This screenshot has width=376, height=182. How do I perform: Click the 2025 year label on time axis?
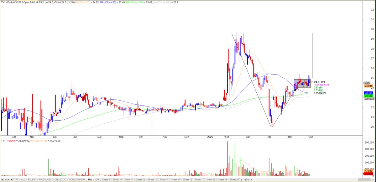click(x=210, y=137)
